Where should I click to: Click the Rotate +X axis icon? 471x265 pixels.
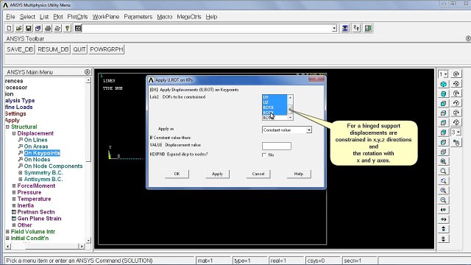(456, 74)
